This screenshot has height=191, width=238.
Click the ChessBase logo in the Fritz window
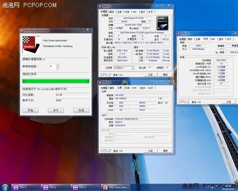[31, 44]
